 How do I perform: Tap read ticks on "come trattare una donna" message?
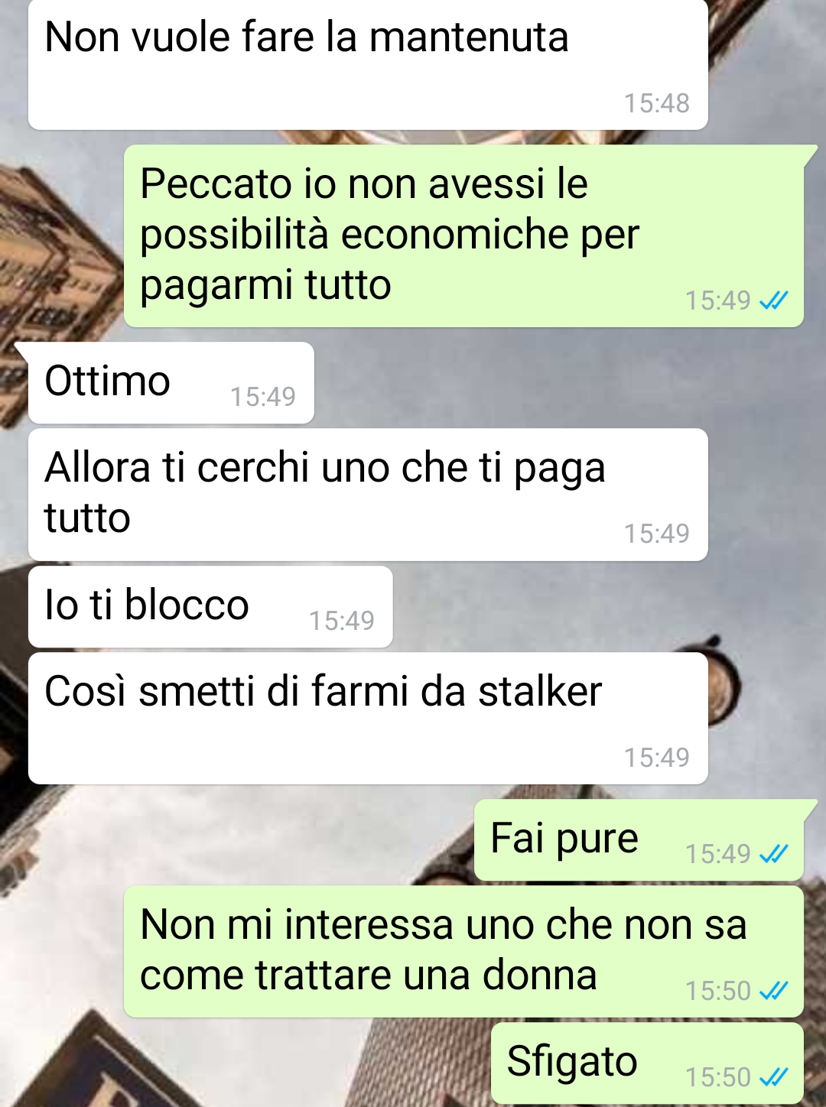(x=773, y=991)
